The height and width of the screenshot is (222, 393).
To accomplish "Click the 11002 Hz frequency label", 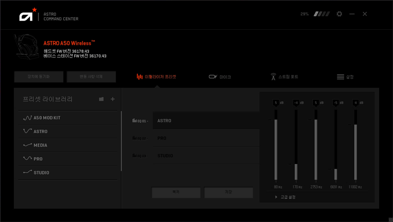I will 355,187.
